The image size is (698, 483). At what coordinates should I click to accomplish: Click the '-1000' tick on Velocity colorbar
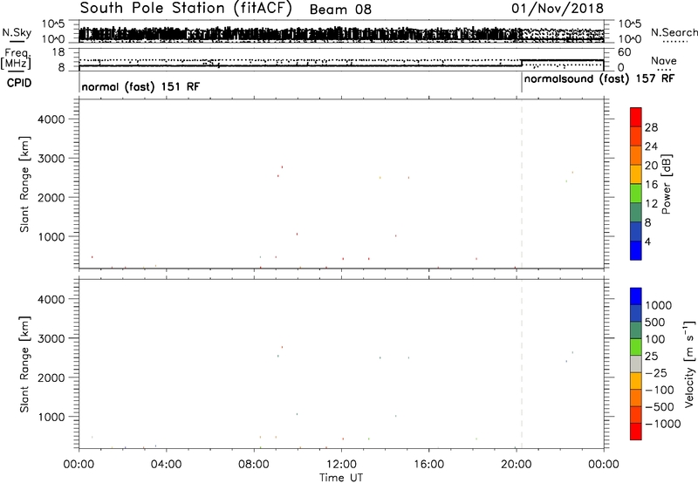click(662, 424)
